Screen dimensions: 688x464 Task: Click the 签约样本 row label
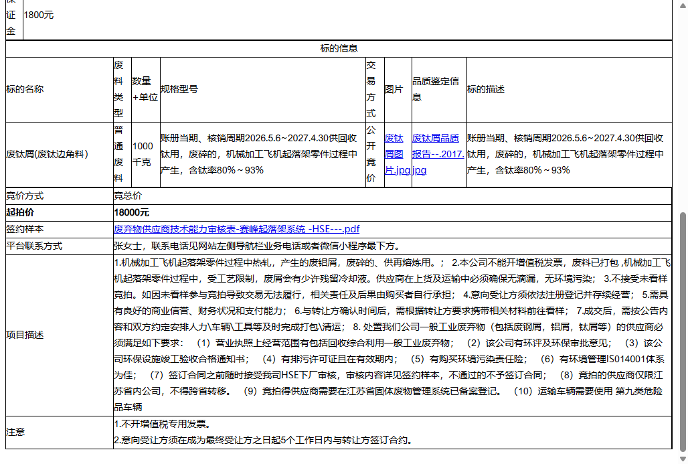[x=25, y=229]
